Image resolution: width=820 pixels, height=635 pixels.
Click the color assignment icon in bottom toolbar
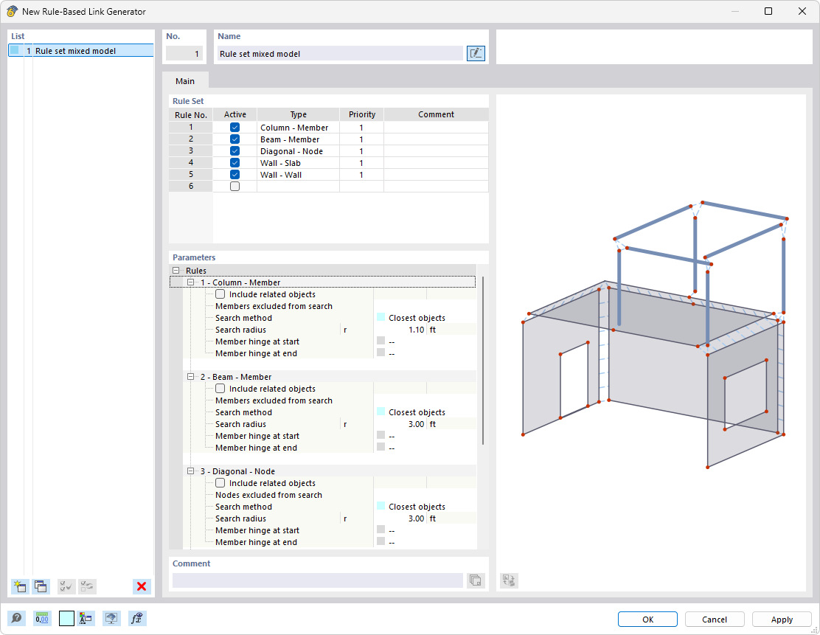tap(86, 619)
